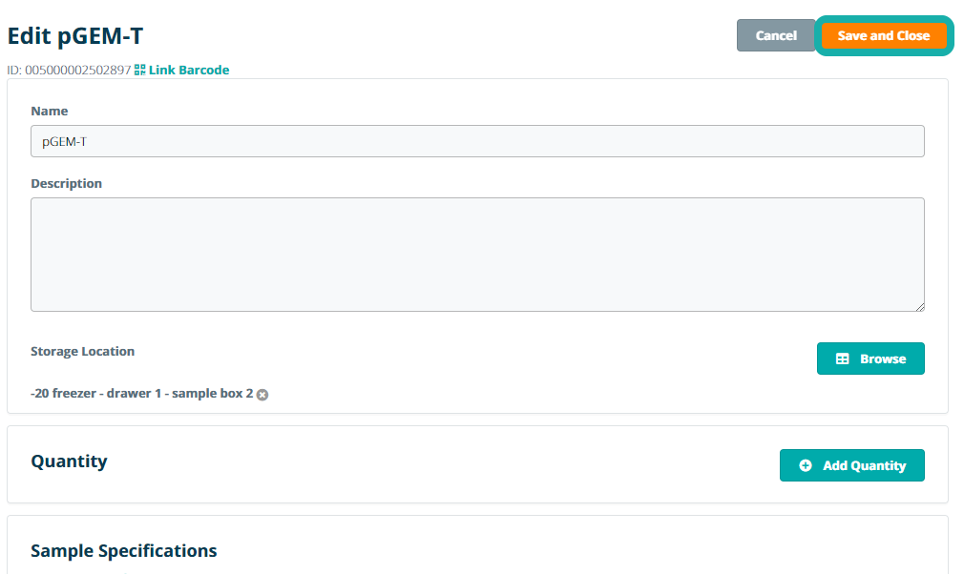This screenshot has width=964, height=574.
Task: Click the 'Edit pGEM-T' page title
Action: coord(75,35)
